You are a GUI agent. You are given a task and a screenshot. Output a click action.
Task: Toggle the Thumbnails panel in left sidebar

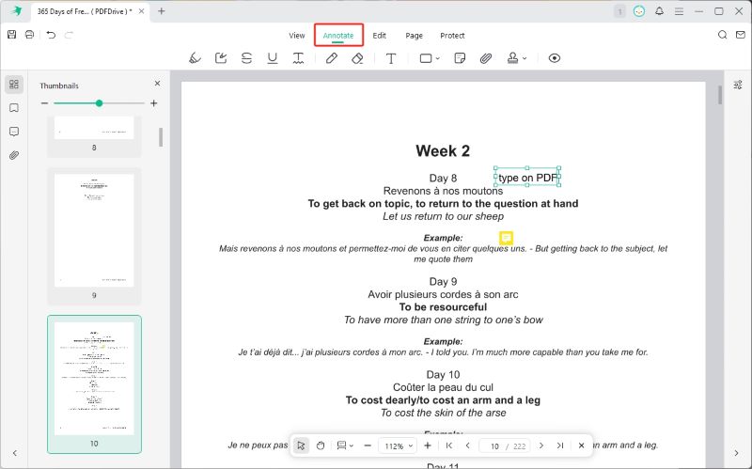[x=14, y=85]
